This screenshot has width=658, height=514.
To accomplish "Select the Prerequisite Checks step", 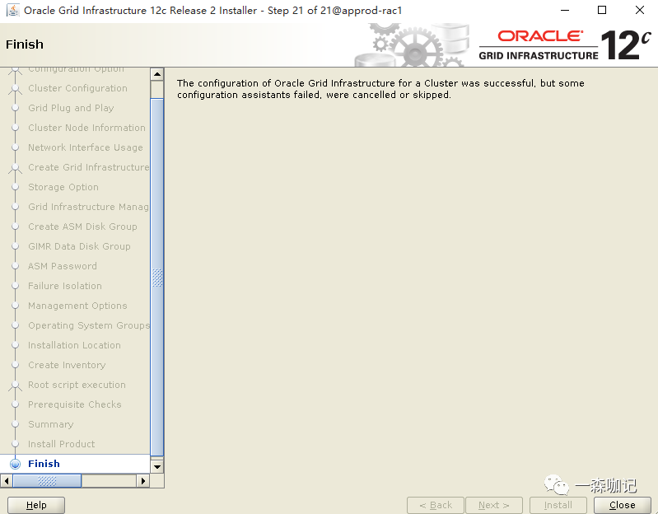I will pyautogui.click(x=75, y=404).
